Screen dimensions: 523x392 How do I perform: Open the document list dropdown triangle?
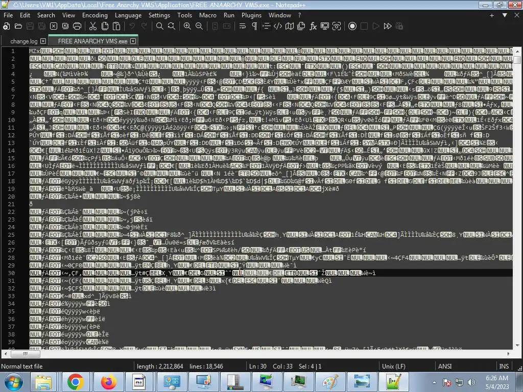[505, 15]
